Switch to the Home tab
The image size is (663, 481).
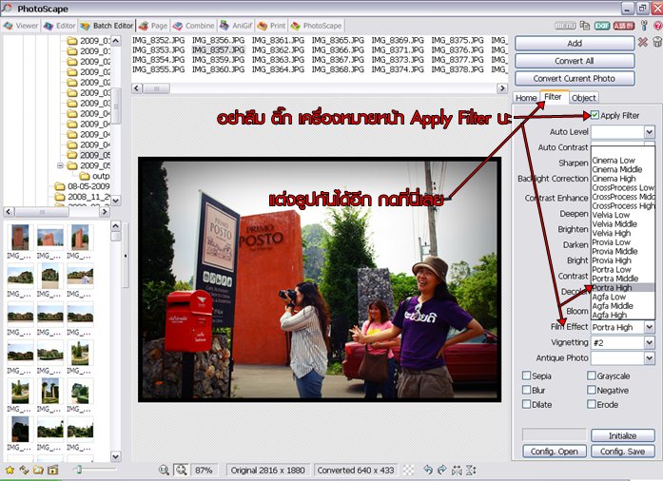click(x=526, y=98)
